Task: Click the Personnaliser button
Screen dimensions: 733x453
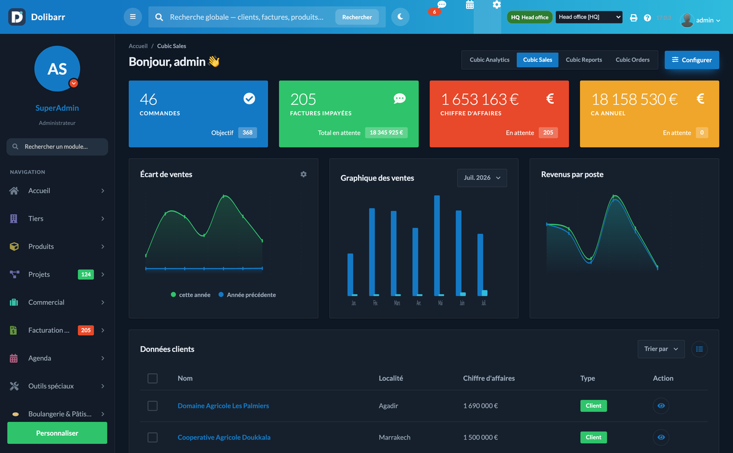Action: (x=57, y=433)
